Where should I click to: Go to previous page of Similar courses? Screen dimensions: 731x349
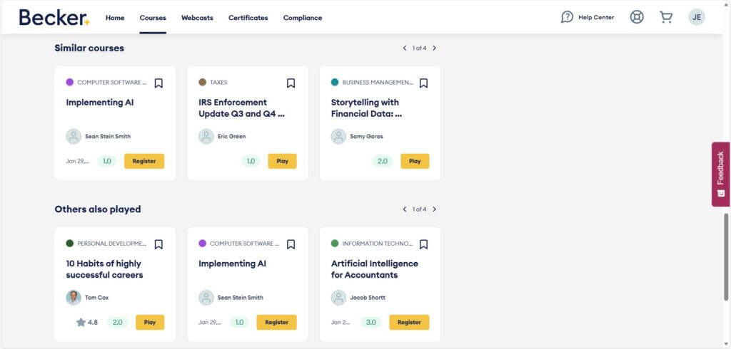pos(405,48)
